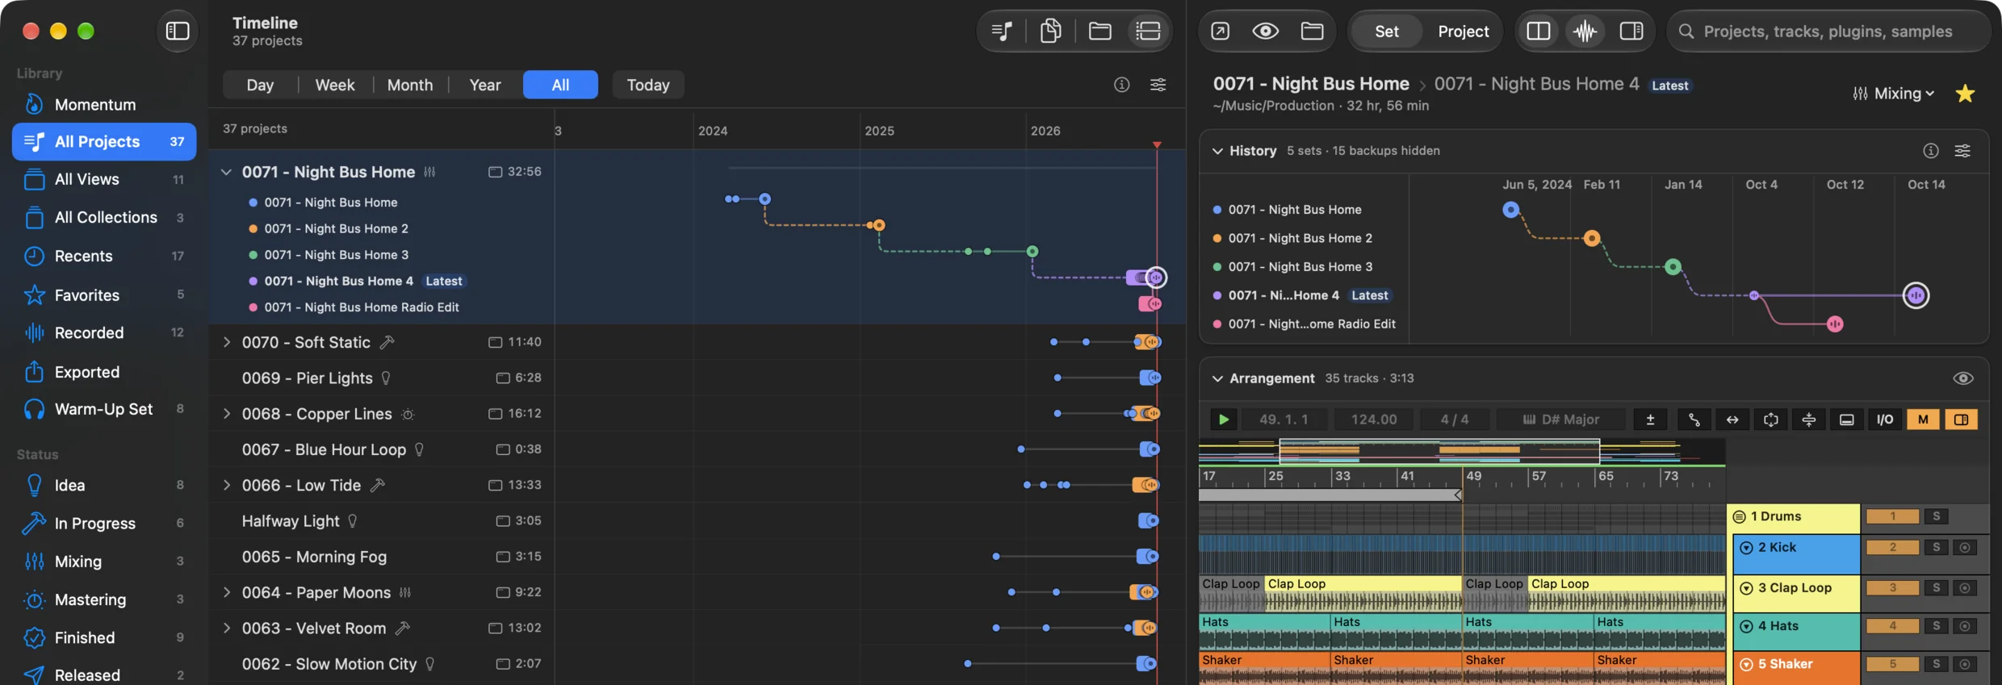Switch timeline to Week view

(x=334, y=85)
